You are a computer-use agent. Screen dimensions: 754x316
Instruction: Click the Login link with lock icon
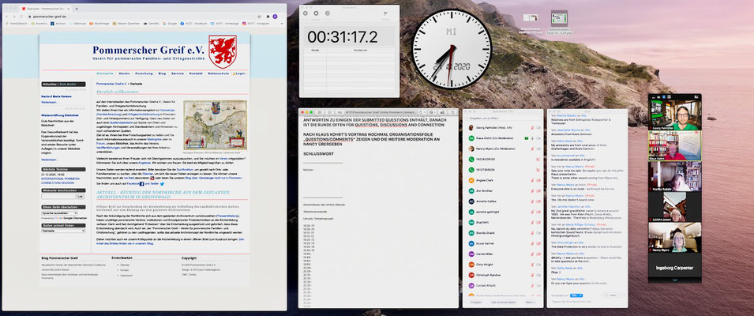point(239,73)
